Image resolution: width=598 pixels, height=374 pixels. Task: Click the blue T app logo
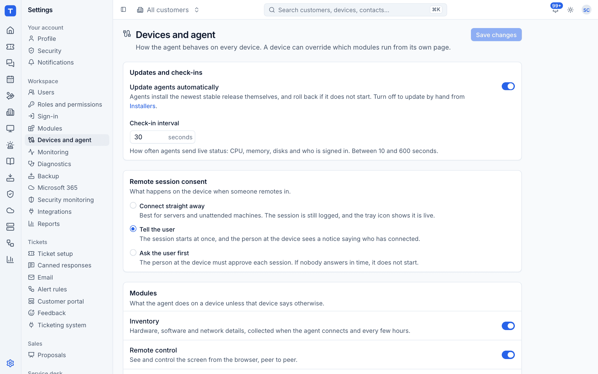10,11
